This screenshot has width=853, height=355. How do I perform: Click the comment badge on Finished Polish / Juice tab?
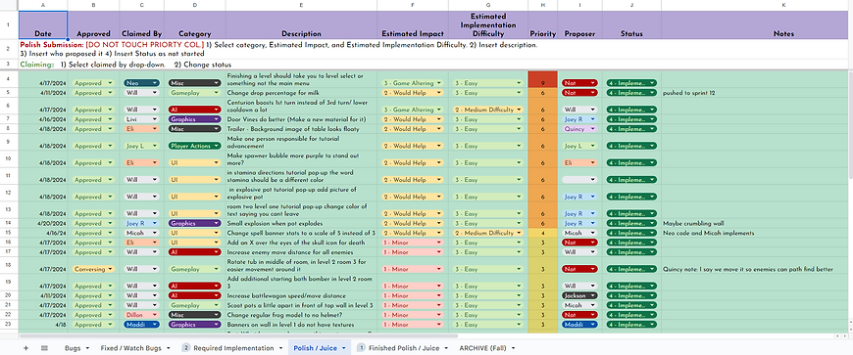tap(361, 348)
